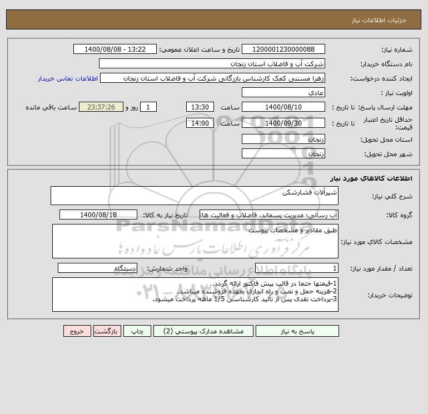
Task: Click request creator field زهرا مستنی
Action: point(212,78)
